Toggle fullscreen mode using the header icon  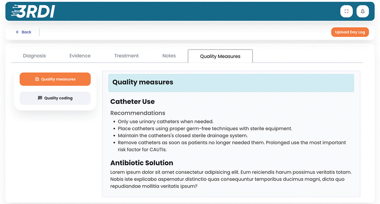(346, 11)
